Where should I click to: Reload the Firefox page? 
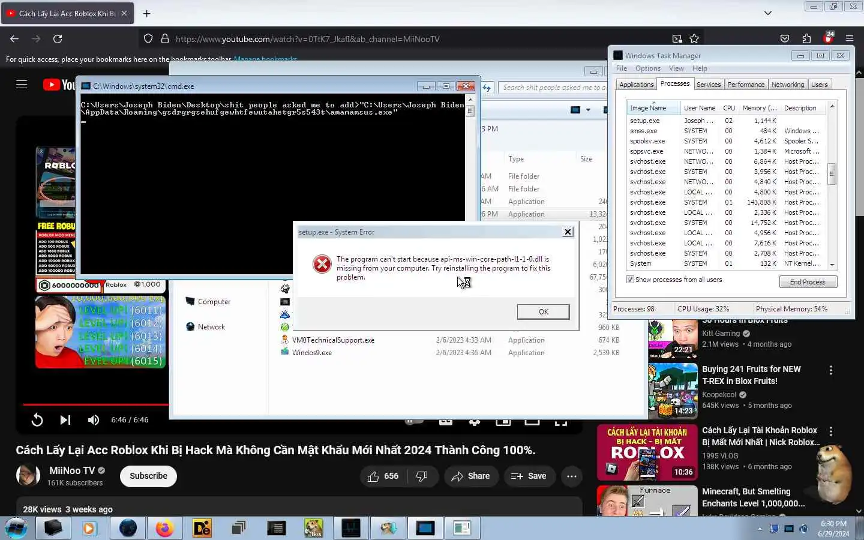(x=58, y=39)
